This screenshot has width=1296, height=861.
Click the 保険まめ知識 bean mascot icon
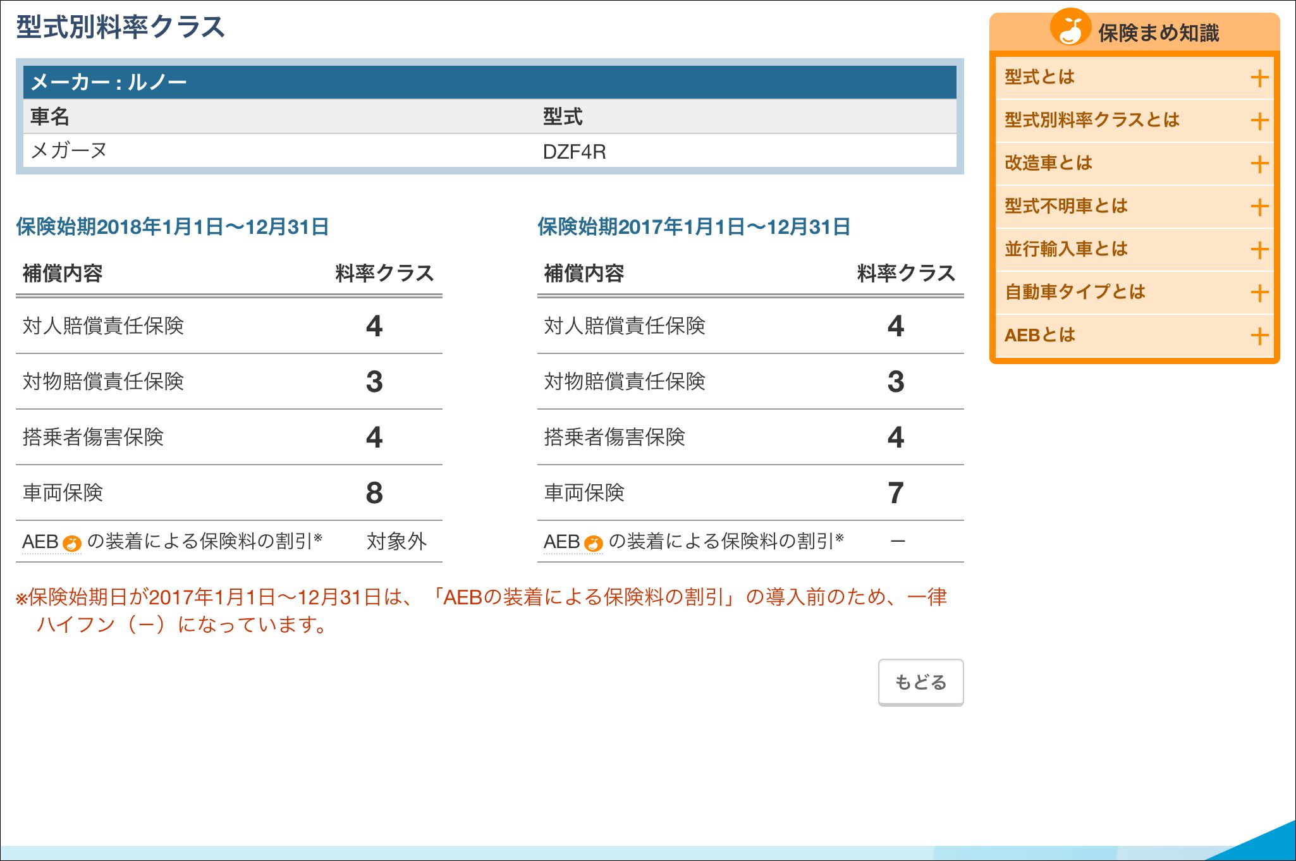(x=1070, y=27)
